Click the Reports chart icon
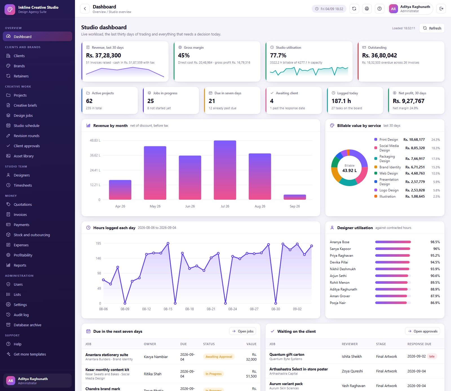The image size is (451, 391). pos(8,265)
